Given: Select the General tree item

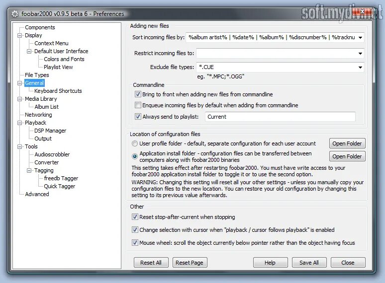Looking at the screenshot, I should tap(34, 83).
